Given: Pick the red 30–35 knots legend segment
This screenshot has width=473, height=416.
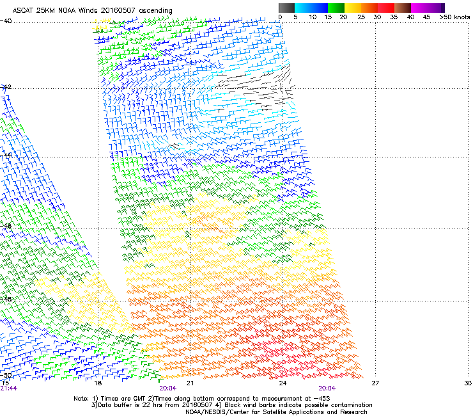Looking at the screenshot, I should point(386,8).
